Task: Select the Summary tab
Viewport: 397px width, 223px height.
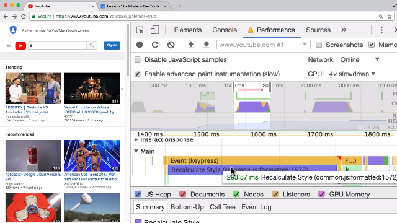Action: pos(150,207)
